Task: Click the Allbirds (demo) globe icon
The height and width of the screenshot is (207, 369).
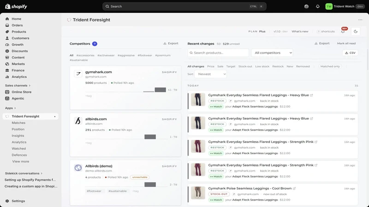Action: tap(78, 168)
